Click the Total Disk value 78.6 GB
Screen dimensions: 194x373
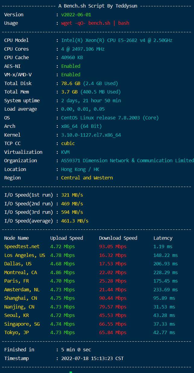[x=70, y=83]
